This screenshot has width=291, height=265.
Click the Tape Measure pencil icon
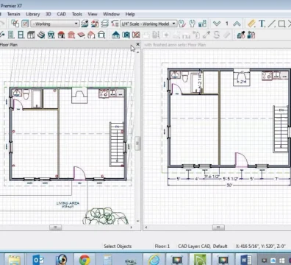[x=251, y=24]
